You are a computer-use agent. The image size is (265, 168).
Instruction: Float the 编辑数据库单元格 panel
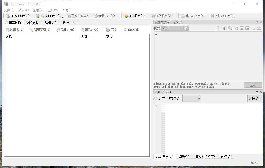point(256,22)
